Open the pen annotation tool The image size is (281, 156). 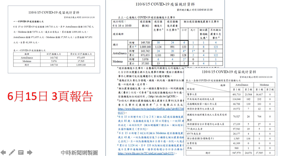[12, 153]
